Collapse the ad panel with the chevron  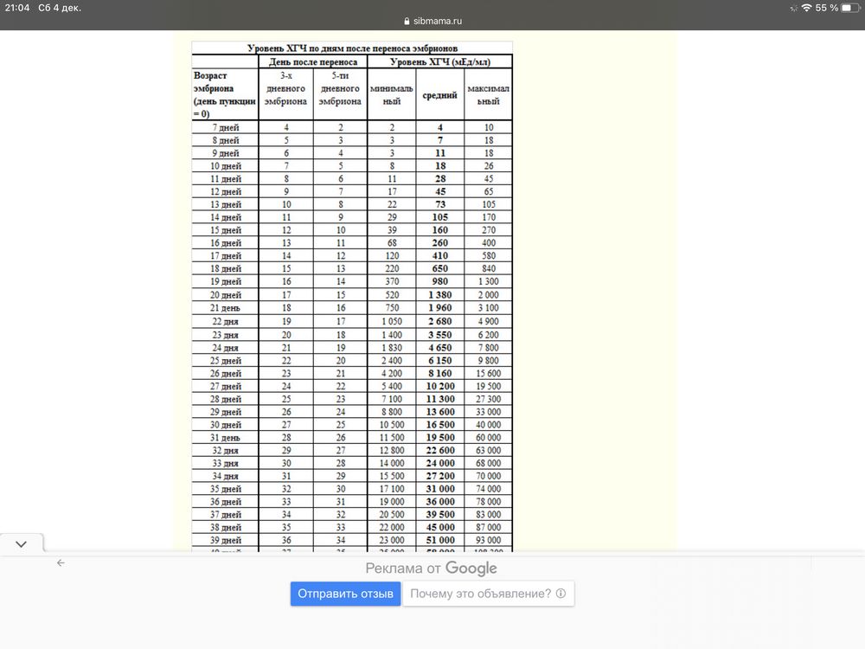click(22, 544)
